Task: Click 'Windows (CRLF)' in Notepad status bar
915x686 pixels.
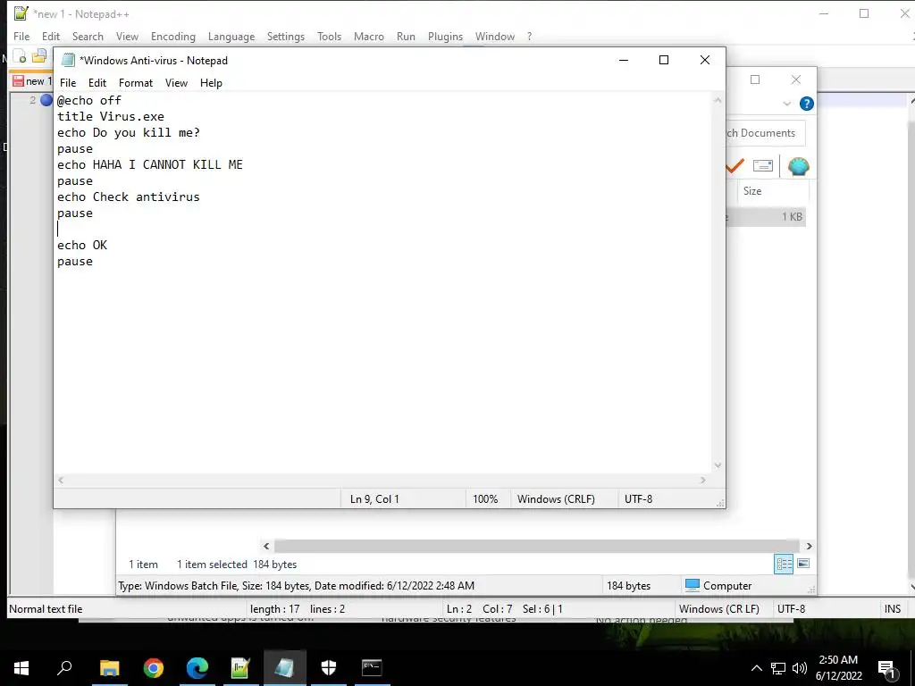Action: 556,499
